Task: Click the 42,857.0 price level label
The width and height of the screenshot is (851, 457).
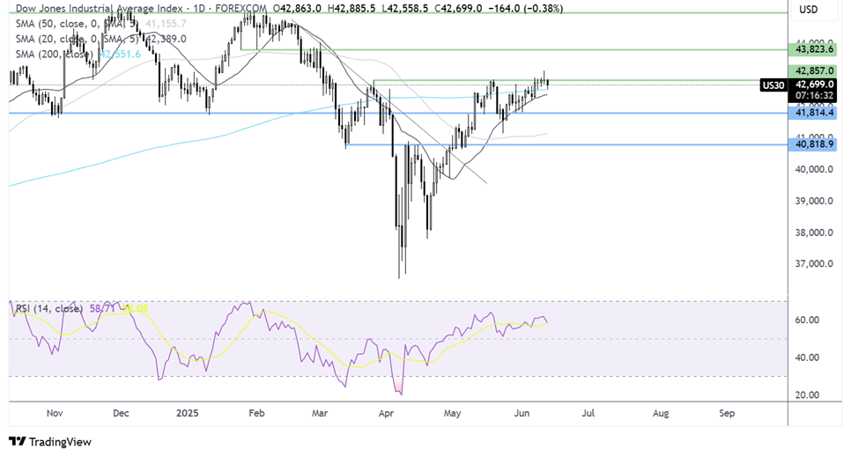Action: 813,71
